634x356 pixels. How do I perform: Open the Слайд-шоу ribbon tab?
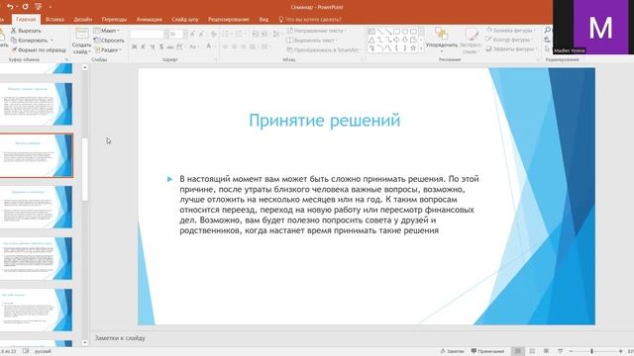pos(185,19)
